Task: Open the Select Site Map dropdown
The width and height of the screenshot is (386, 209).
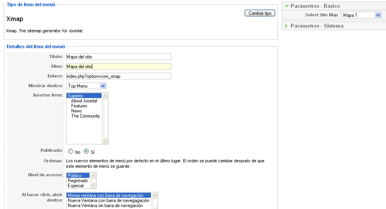Action: pos(361,15)
